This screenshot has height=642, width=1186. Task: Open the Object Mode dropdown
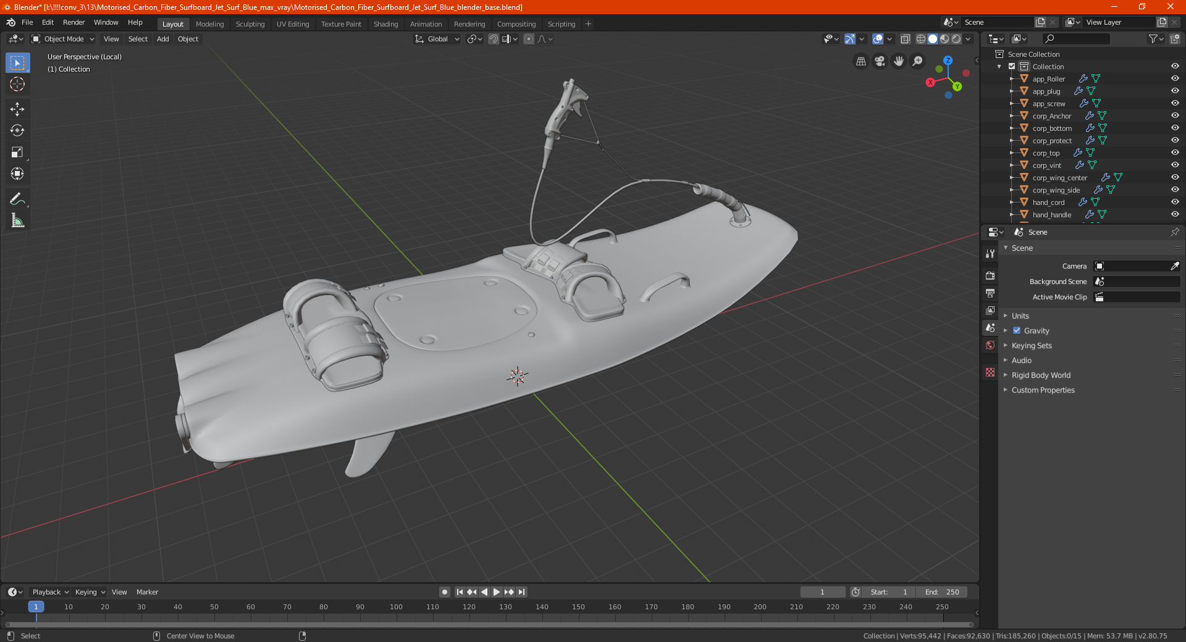(63, 39)
